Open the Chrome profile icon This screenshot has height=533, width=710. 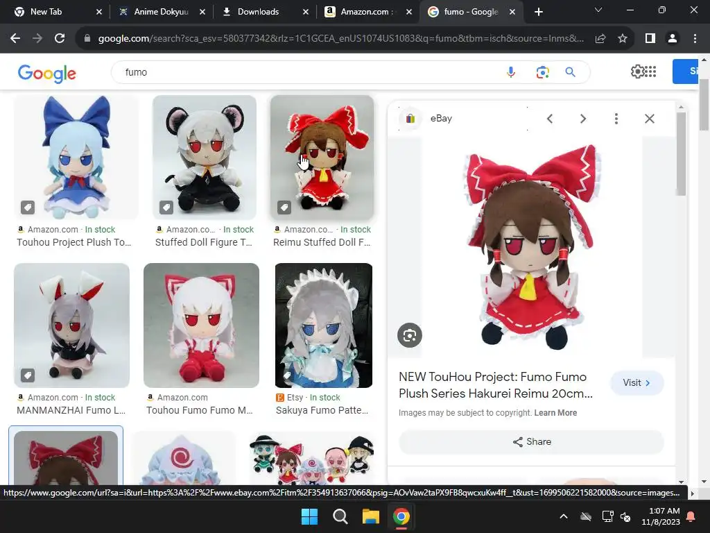[x=673, y=39]
